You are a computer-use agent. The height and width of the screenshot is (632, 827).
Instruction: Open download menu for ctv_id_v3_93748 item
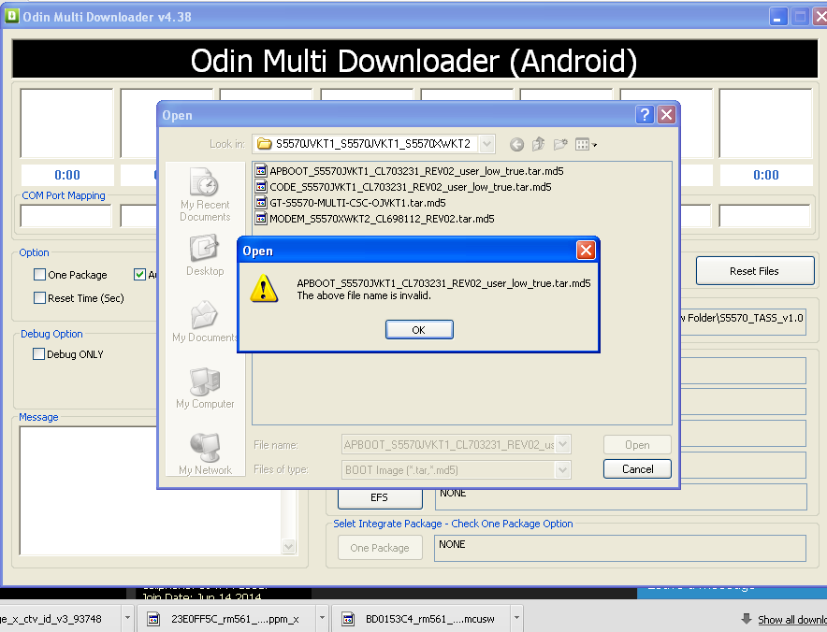tap(127, 618)
